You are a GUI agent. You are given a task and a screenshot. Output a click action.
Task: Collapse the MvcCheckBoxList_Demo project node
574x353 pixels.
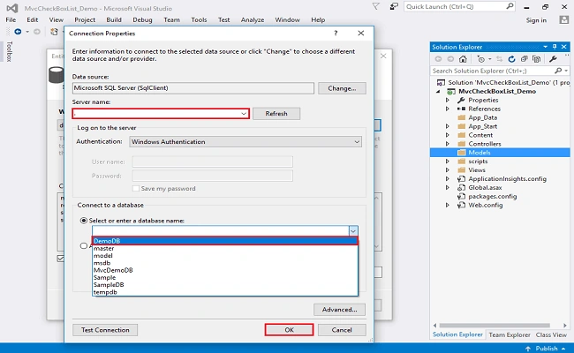[x=438, y=92]
